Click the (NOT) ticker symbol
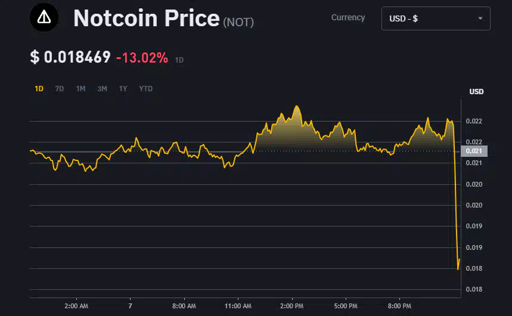512x316 pixels. pyautogui.click(x=238, y=22)
